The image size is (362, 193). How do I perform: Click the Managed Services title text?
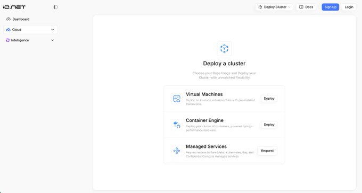click(x=206, y=146)
